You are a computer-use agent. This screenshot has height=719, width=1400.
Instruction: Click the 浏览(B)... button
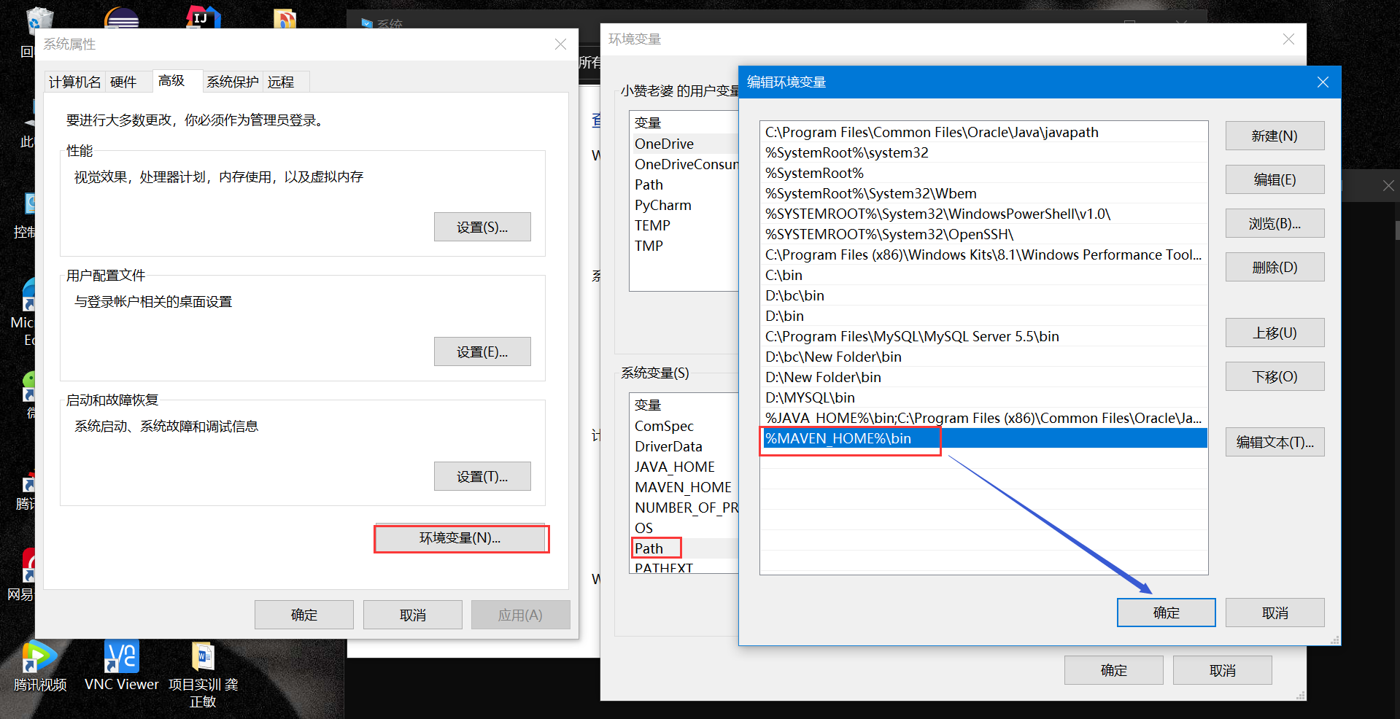pyautogui.click(x=1275, y=223)
